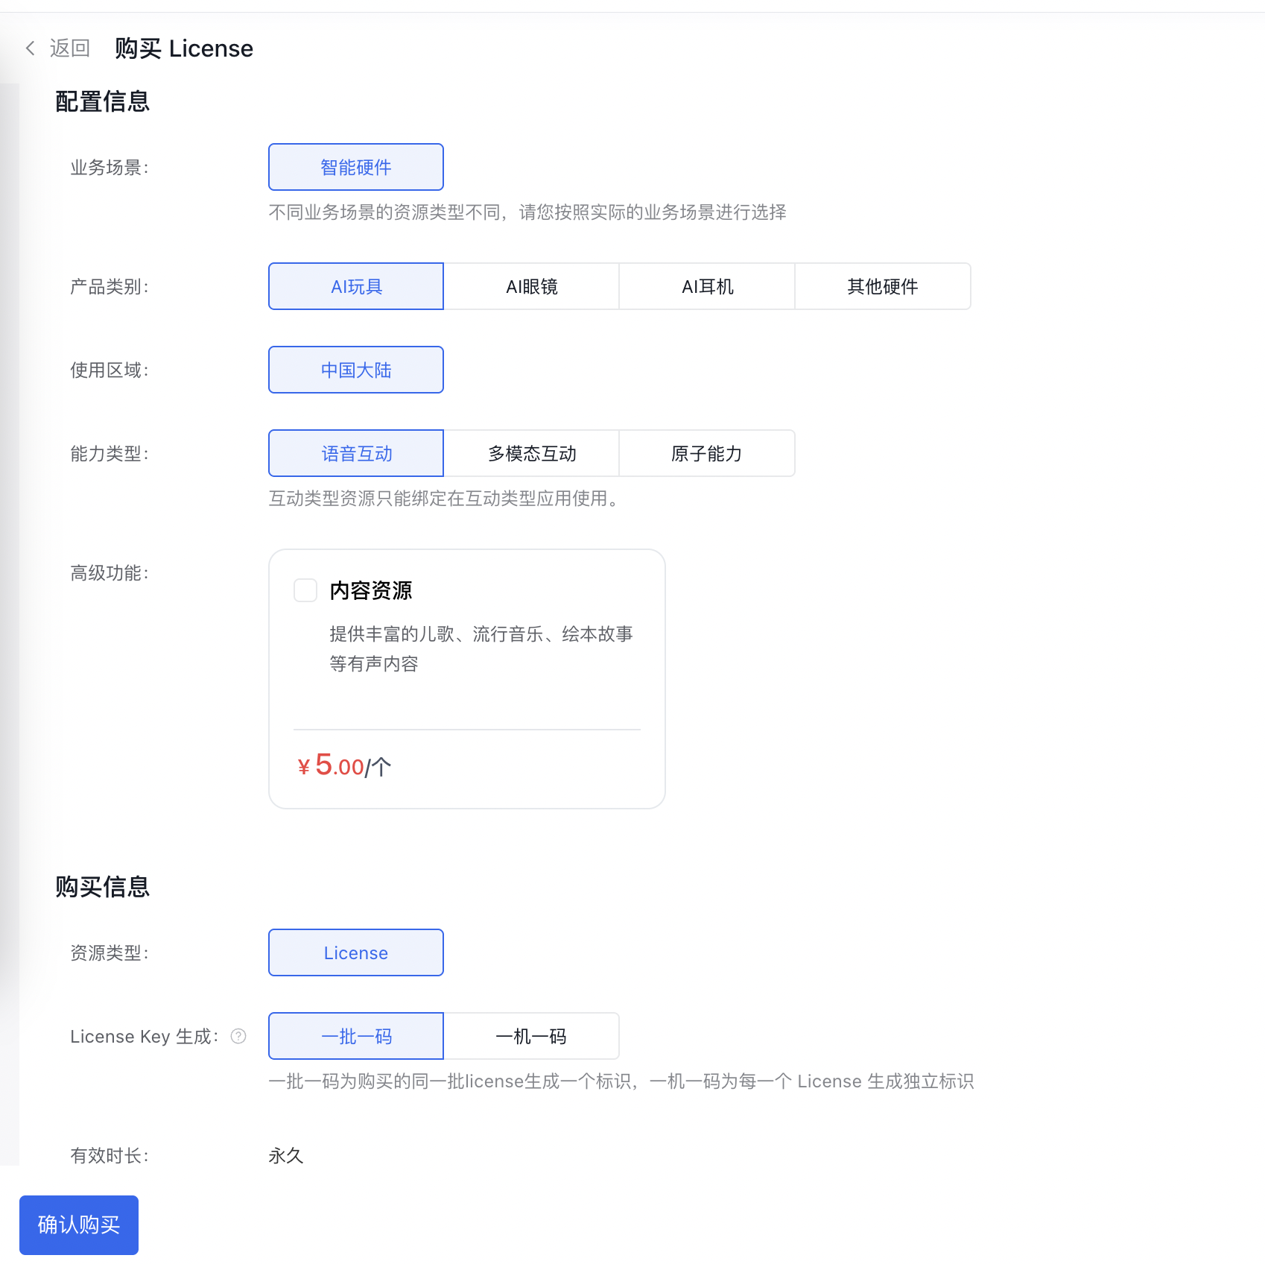This screenshot has width=1265, height=1264.
Task: Select 原子能力 capability type
Action: tap(707, 453)
